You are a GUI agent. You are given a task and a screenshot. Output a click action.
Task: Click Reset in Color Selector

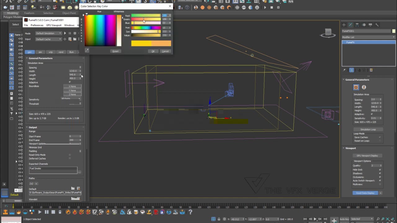point(115,51)
